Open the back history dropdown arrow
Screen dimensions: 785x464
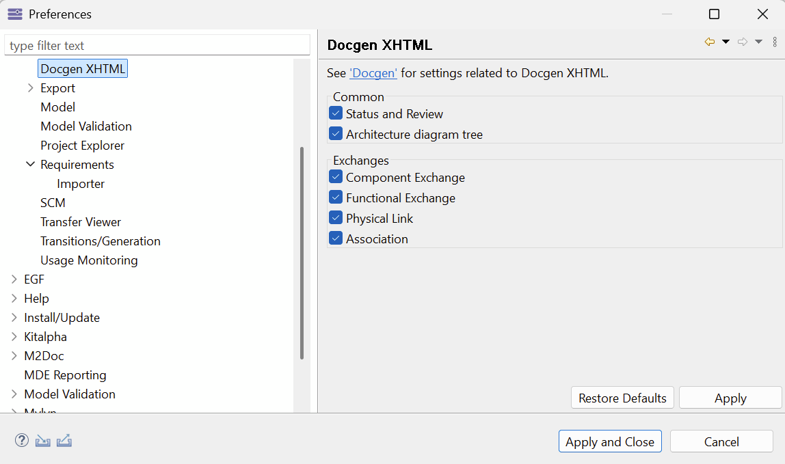click(x=726, y=42)
